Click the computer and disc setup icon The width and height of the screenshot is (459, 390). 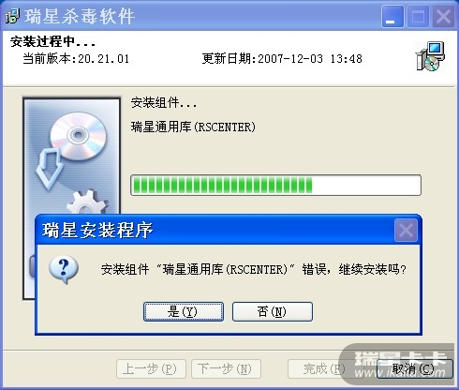pos(430,56)
